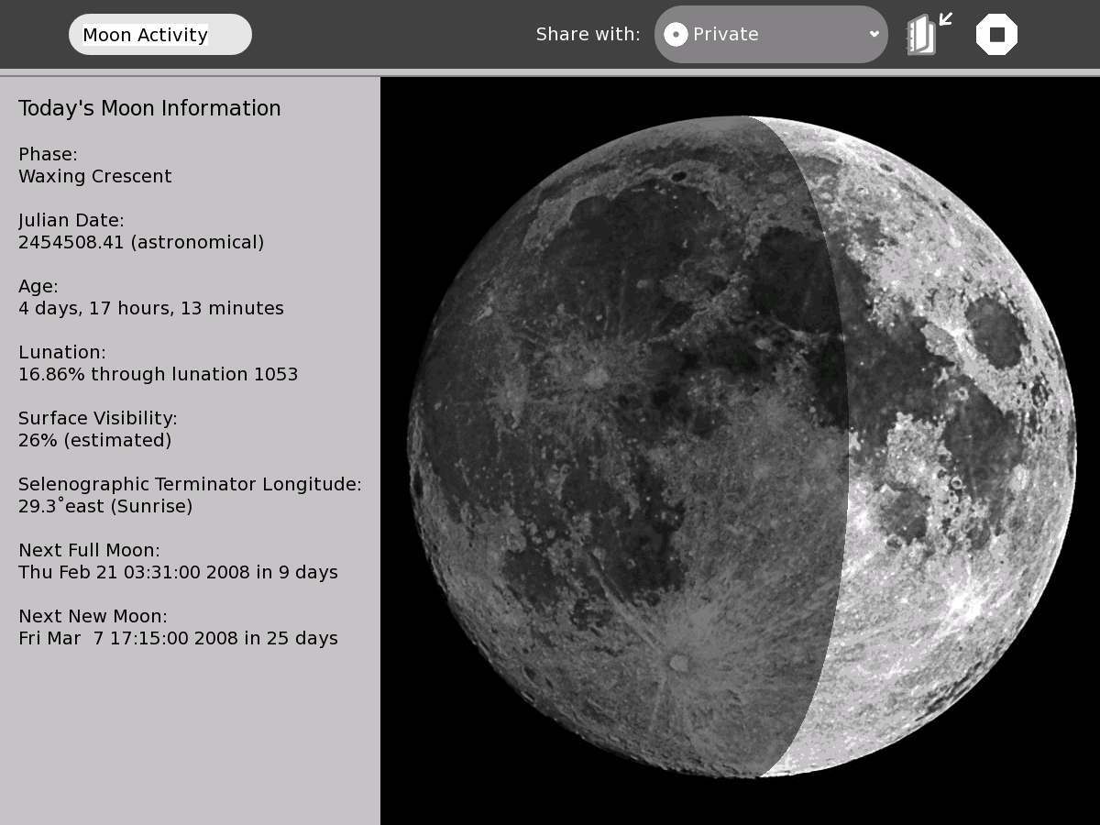Image resolution: width=1100 pixels, height=825 pixels.
Task: Click the Private circle icon in share box
Action: (676, 35)
